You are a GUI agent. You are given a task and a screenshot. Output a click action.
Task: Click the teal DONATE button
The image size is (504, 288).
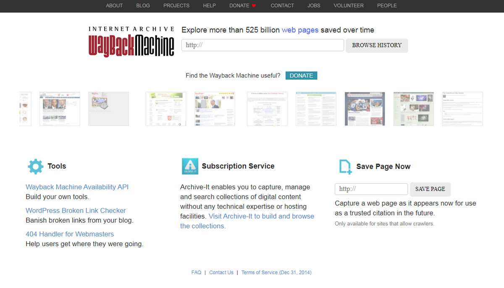pos(301,75)
